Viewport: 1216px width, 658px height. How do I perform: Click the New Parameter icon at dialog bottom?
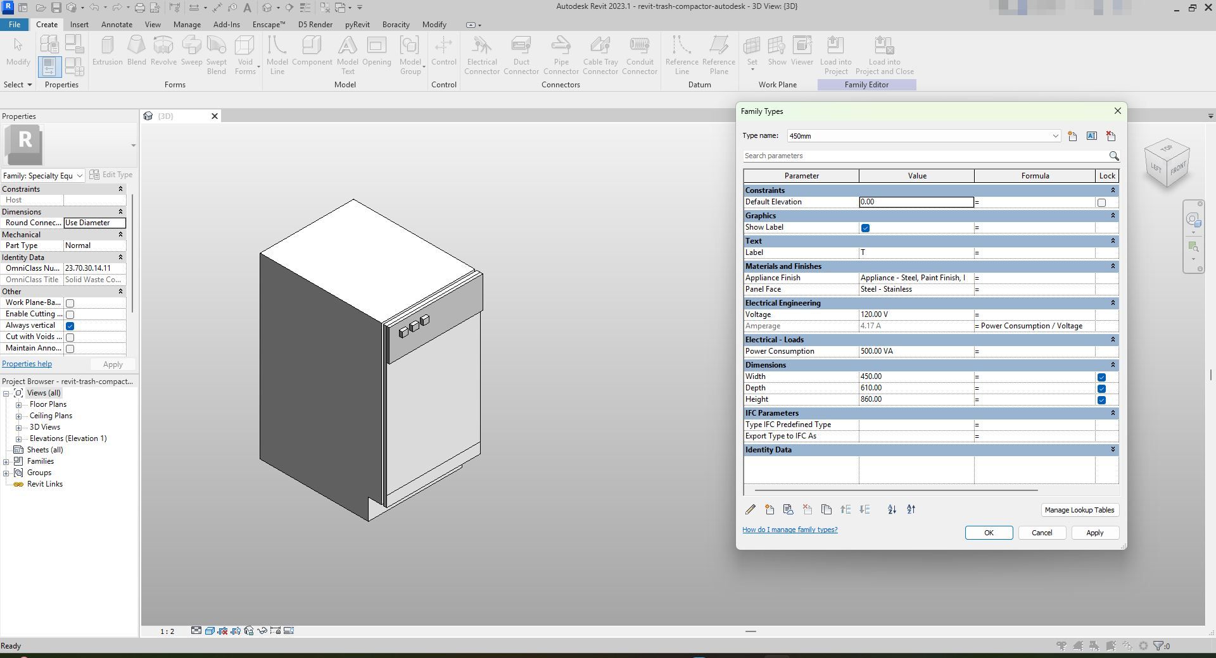(769, 509)
